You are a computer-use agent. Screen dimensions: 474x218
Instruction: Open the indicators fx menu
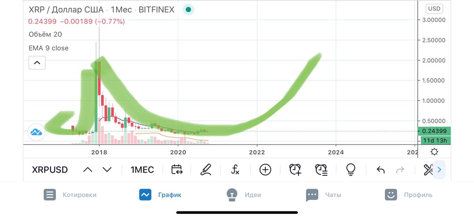point(235,170)
